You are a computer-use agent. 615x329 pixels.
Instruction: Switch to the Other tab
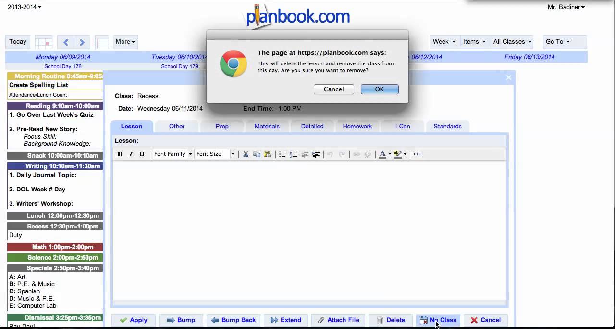tap(177, 127)
